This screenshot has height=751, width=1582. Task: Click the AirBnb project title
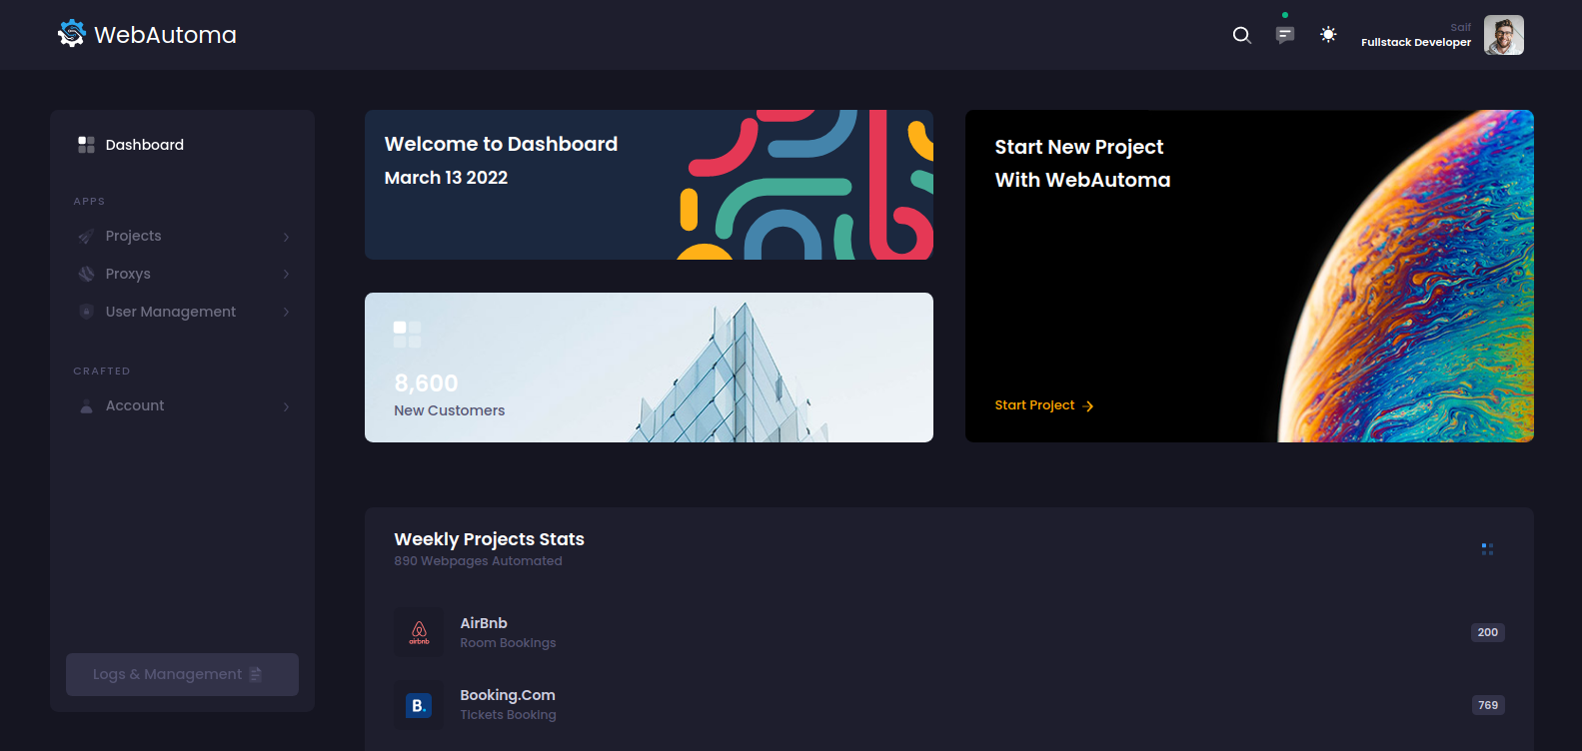pos(484,623)
